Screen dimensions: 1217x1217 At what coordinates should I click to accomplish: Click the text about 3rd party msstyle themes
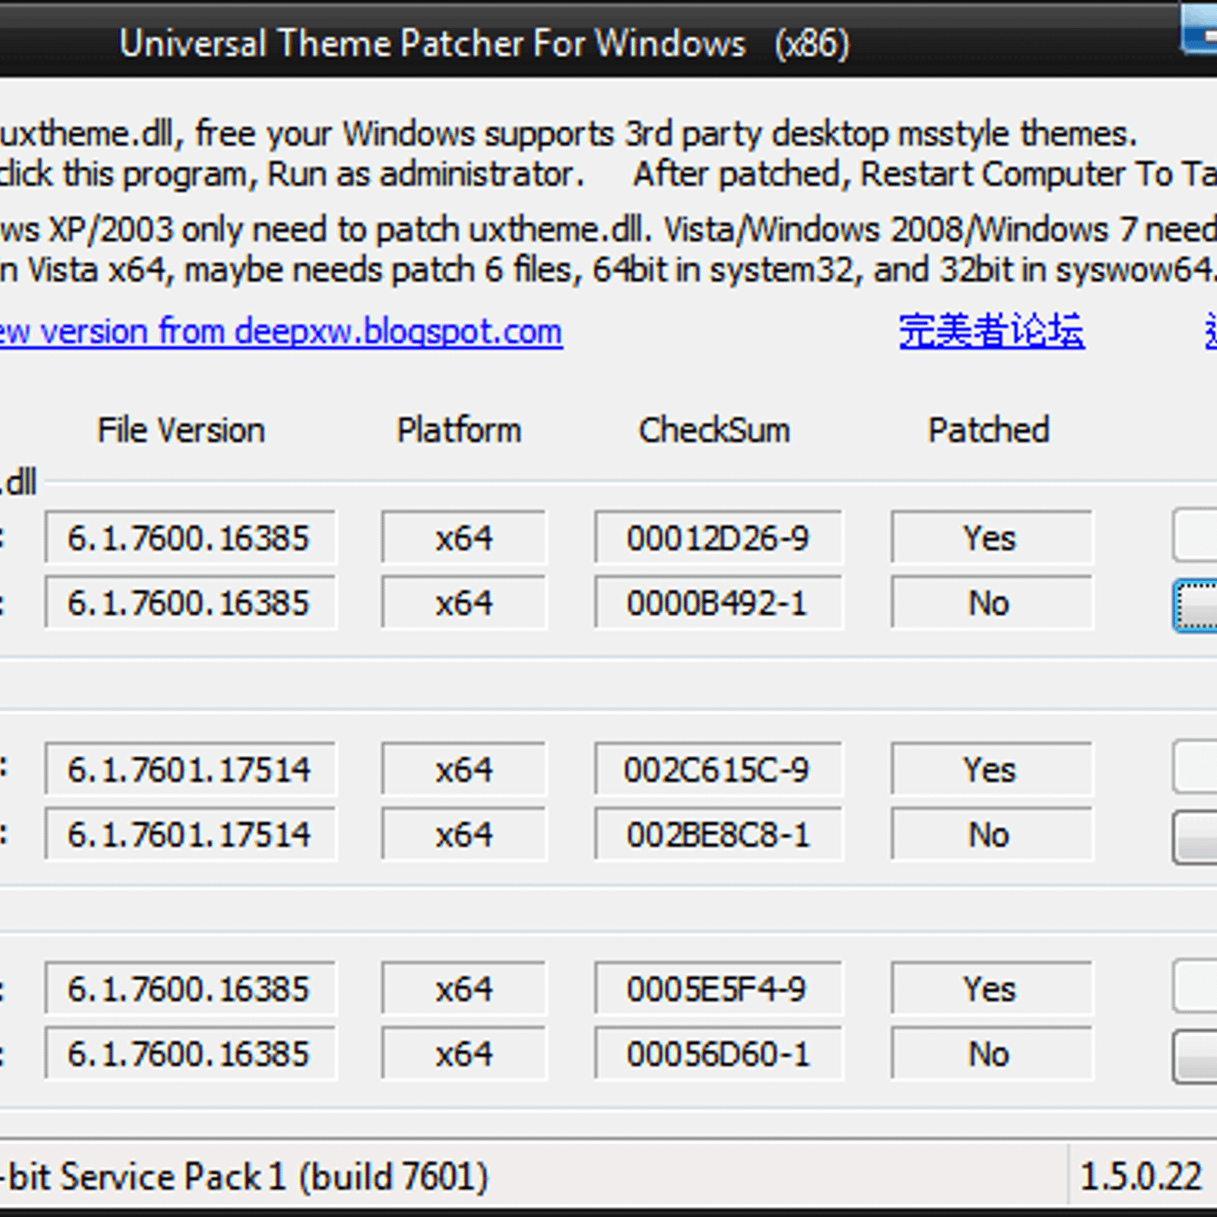pos(569,134)
